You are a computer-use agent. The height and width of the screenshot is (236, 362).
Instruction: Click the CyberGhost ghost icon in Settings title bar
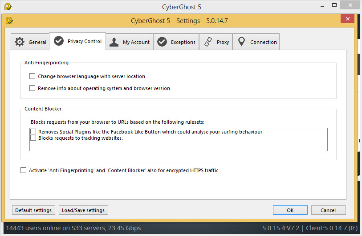click(x=9, y=20)
